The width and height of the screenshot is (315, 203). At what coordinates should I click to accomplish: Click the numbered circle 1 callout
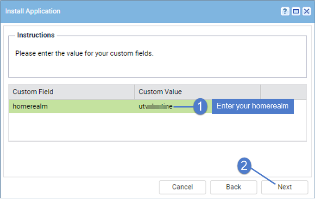pyautogui.click(x=200, y=106)
